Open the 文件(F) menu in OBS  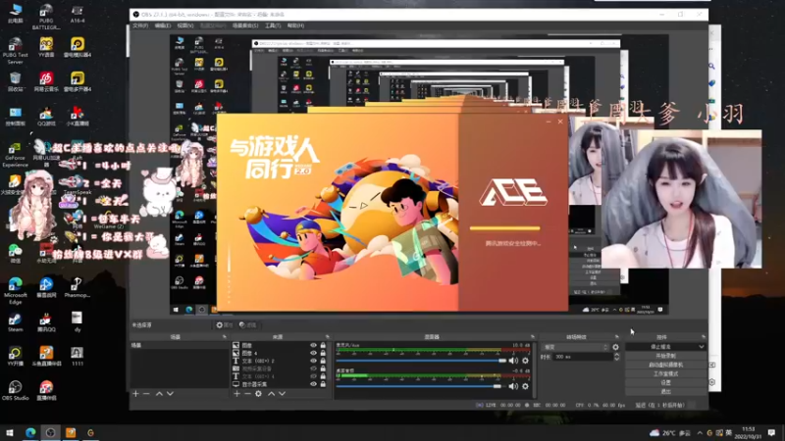coord(140,25)
